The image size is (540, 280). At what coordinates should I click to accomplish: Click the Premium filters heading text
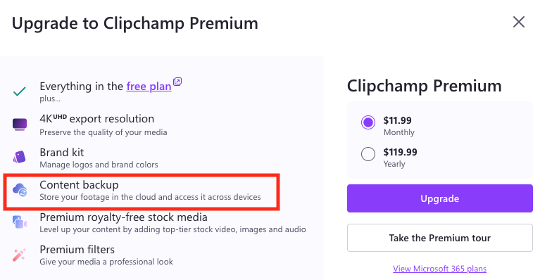coord(77,249)
